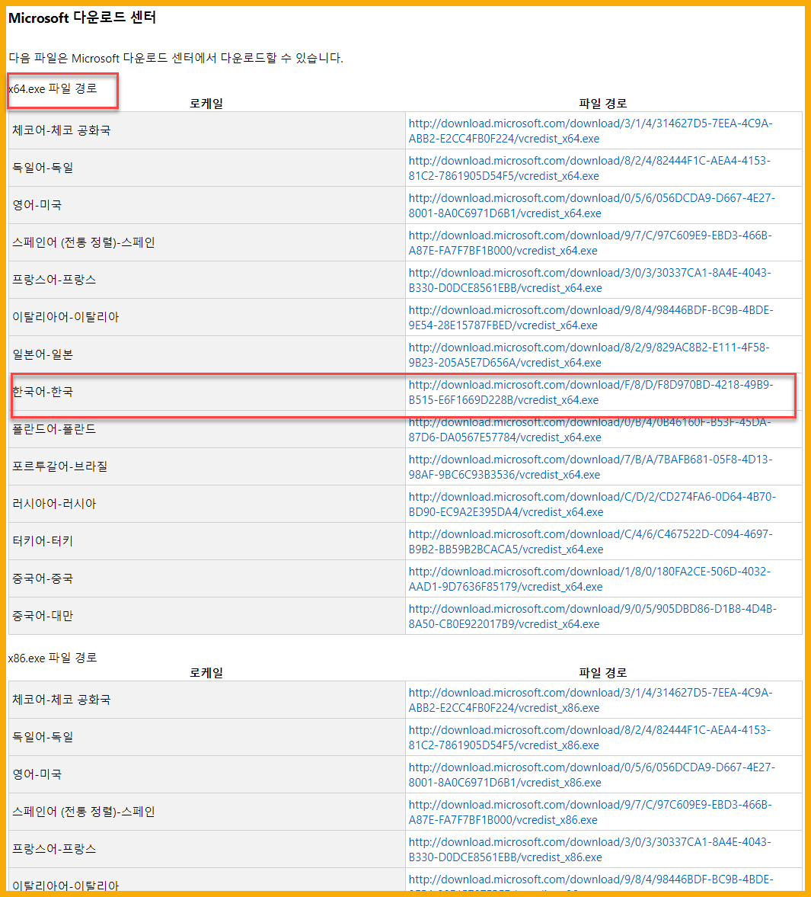Open the x64 French (프랑스어-프랑스) download link

pyautogui.click(x=590, y=280)
